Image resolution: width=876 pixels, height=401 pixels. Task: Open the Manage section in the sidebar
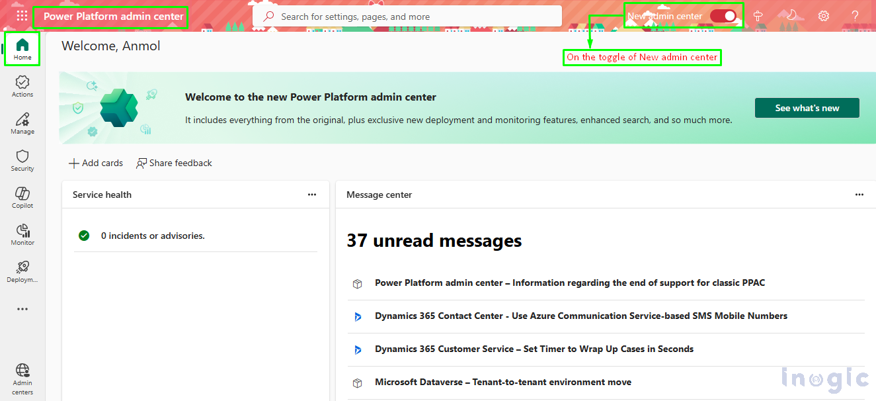22,123
